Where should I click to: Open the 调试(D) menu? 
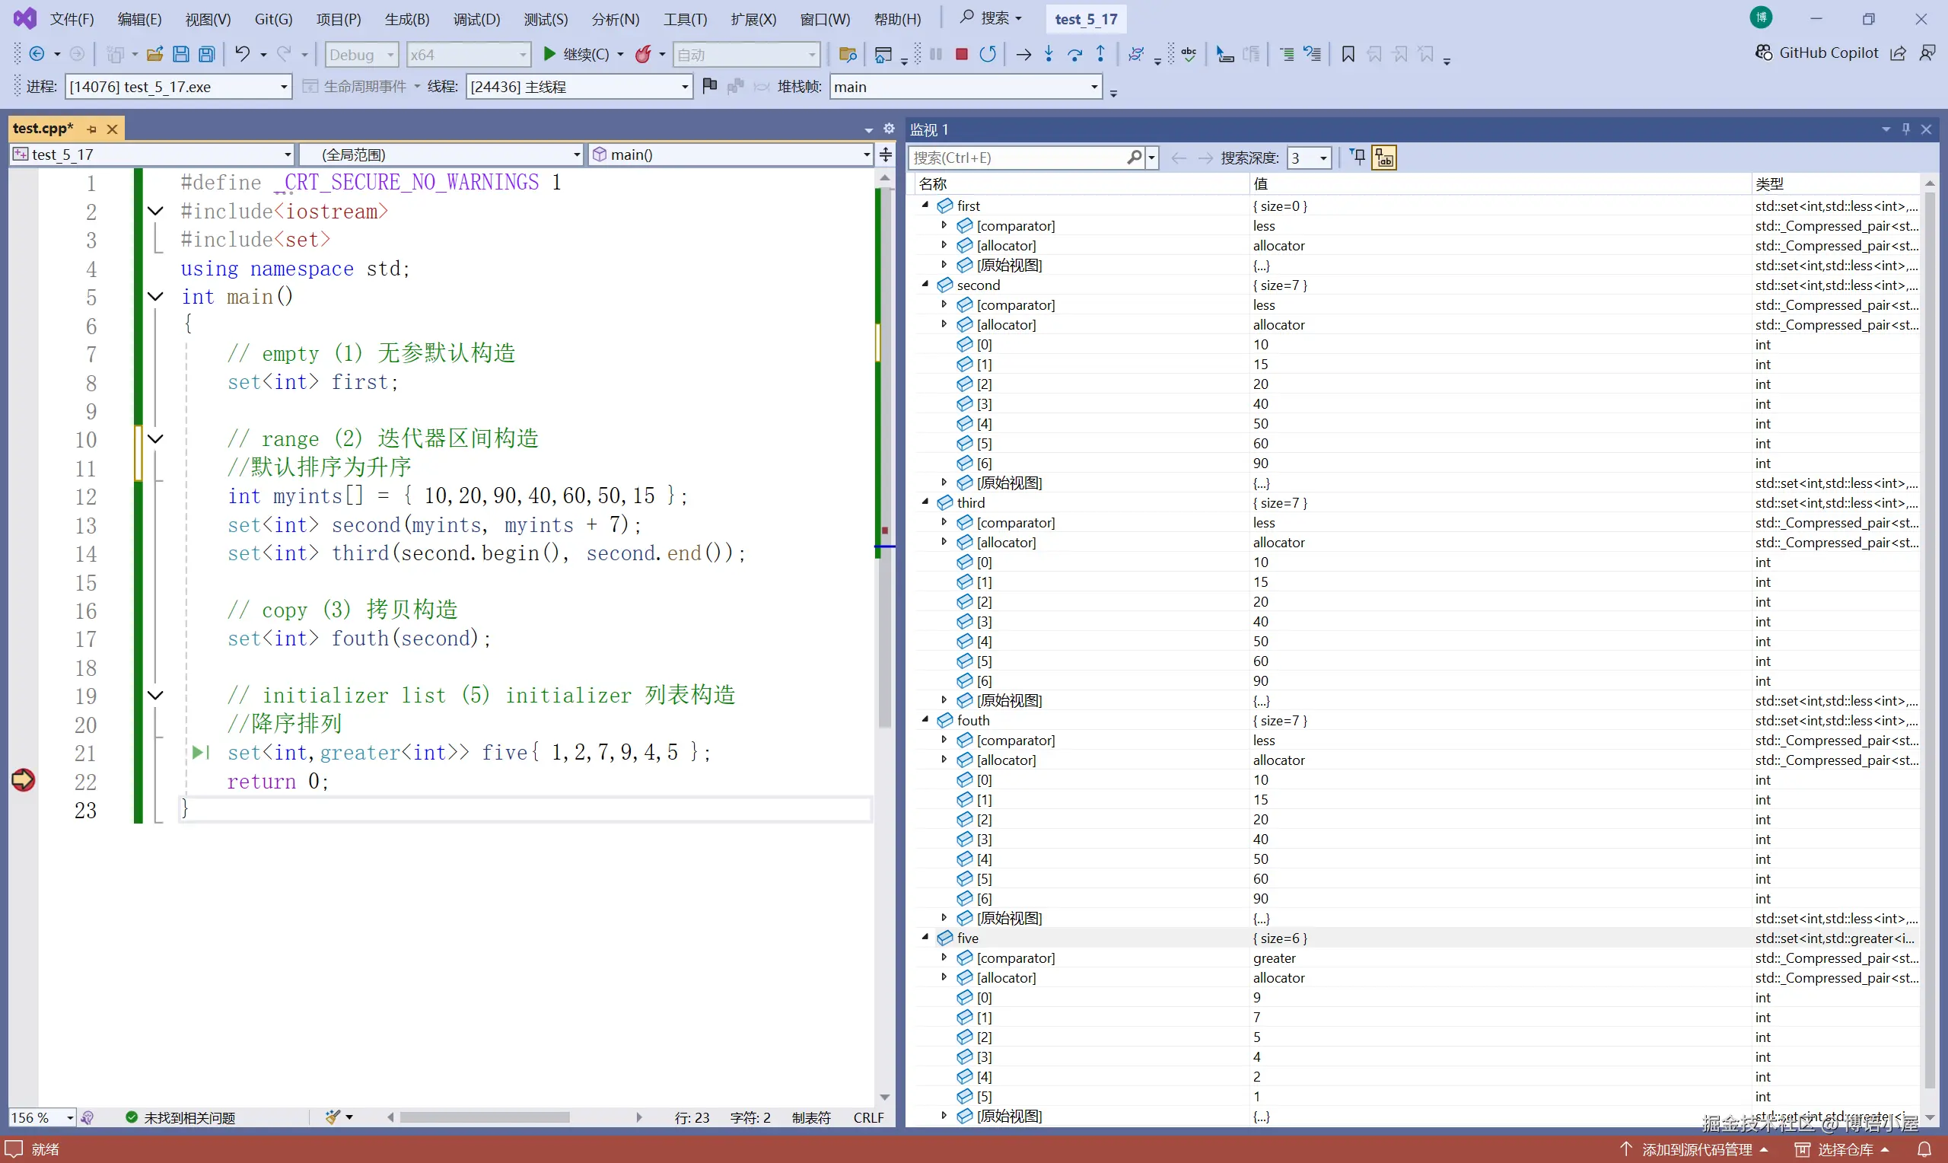click(476, 19)
